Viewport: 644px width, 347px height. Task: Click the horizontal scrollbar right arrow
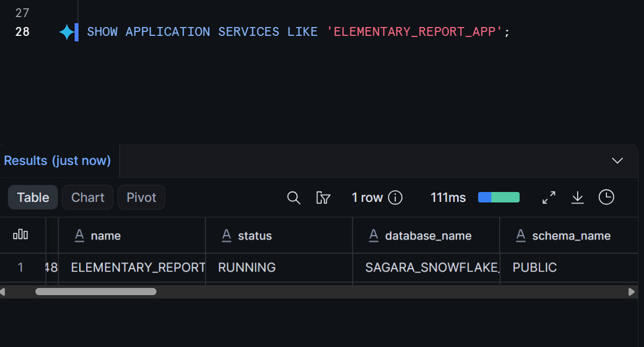coord(632,292)
